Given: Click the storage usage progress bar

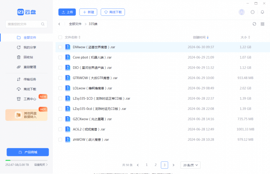Looking at the screenshot, I should coord(27,160).
